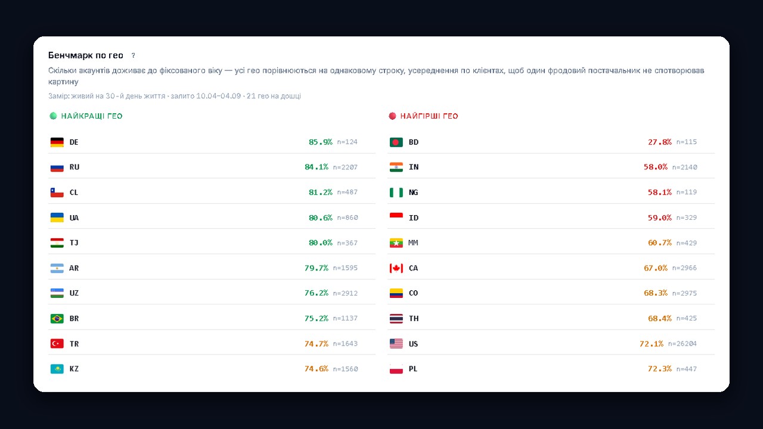Click the United States flag icon for US

point(396,344)
